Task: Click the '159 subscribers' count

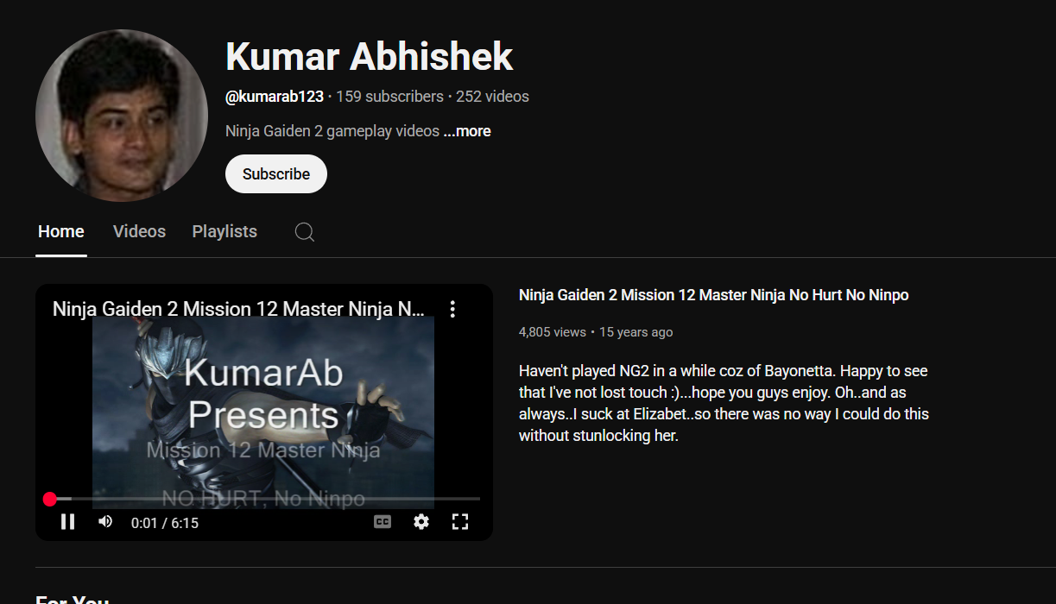Action: coord(389,97)
